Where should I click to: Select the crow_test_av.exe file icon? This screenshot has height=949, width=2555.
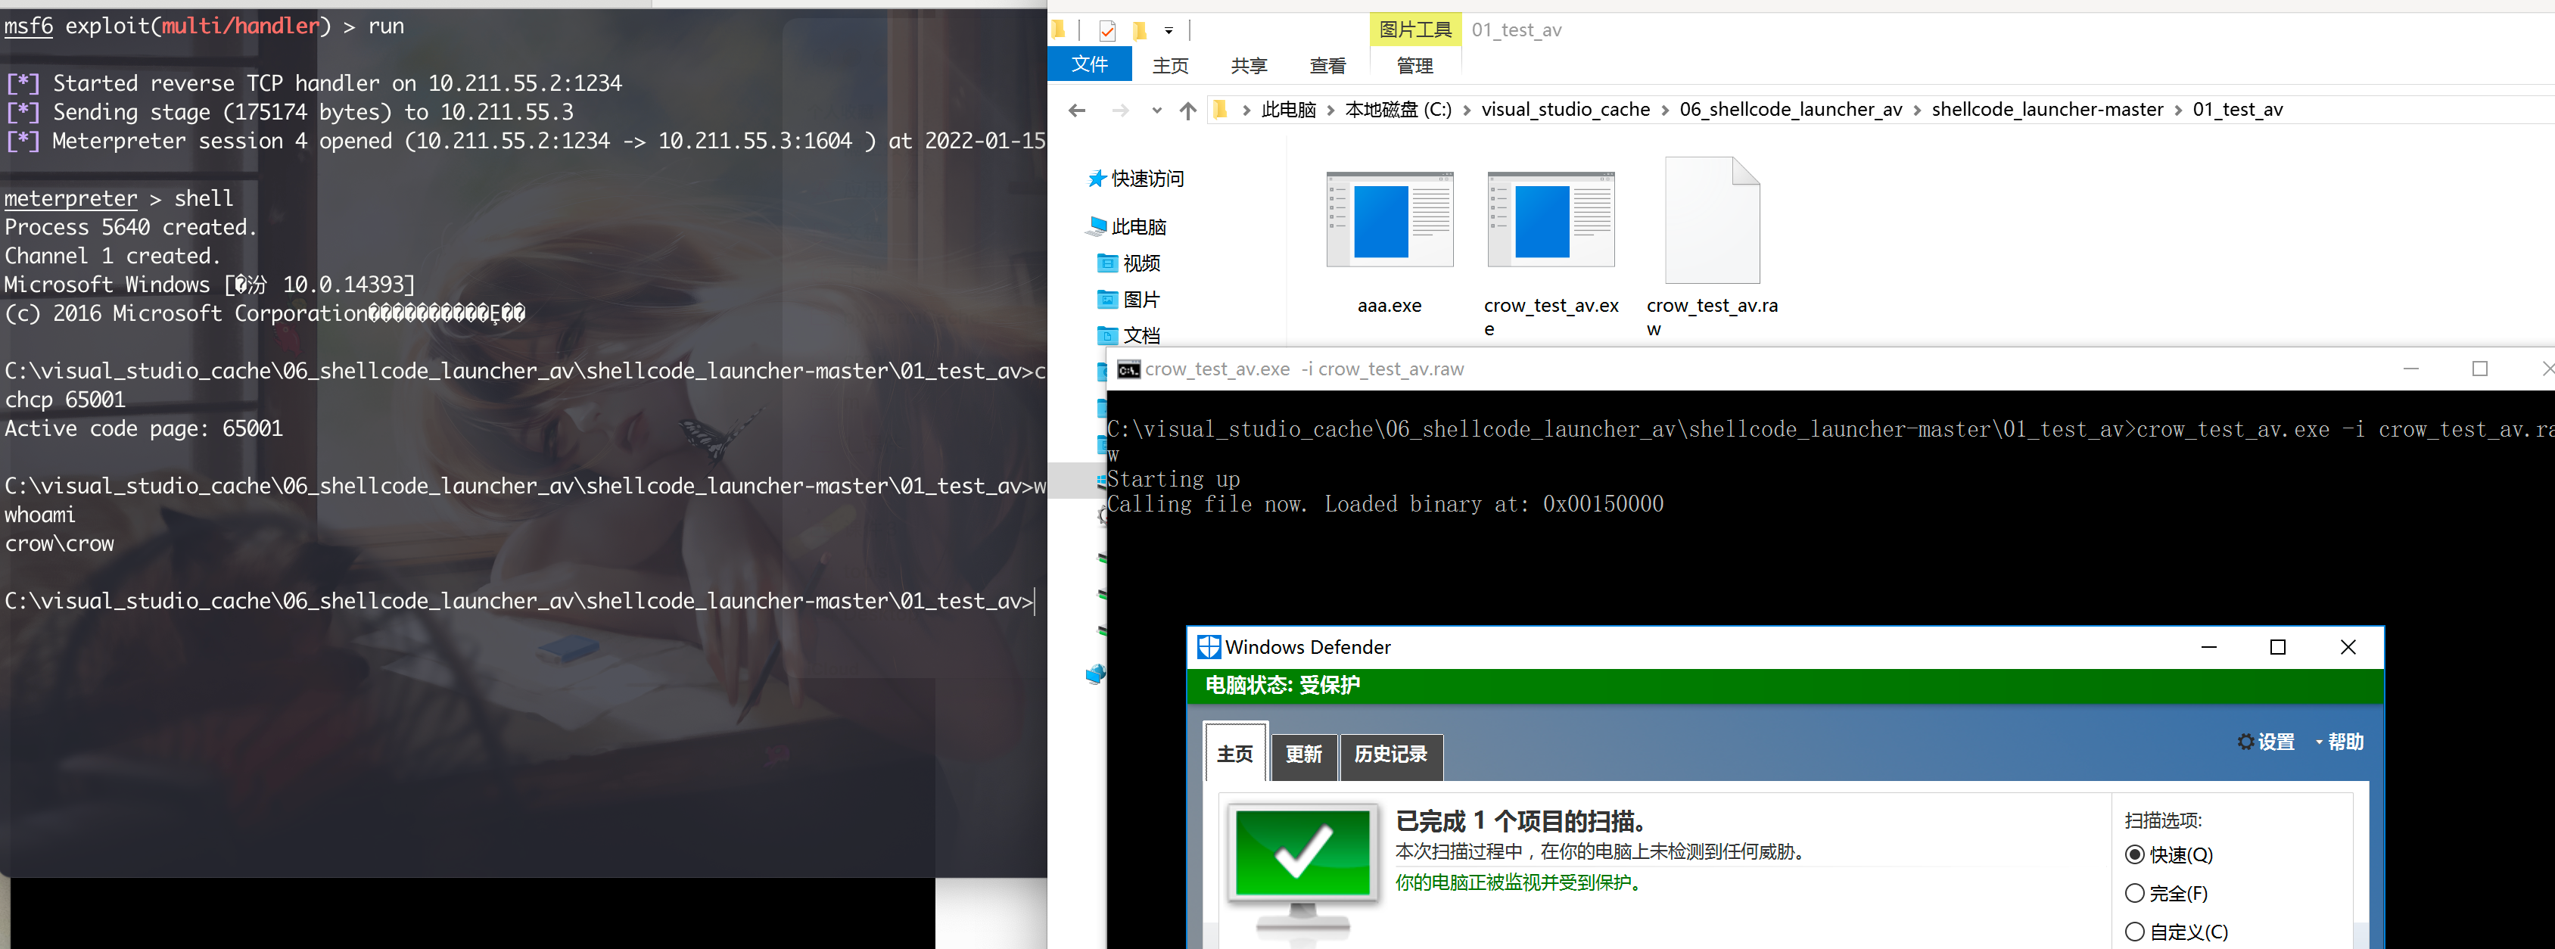[x=1551, y=219]
